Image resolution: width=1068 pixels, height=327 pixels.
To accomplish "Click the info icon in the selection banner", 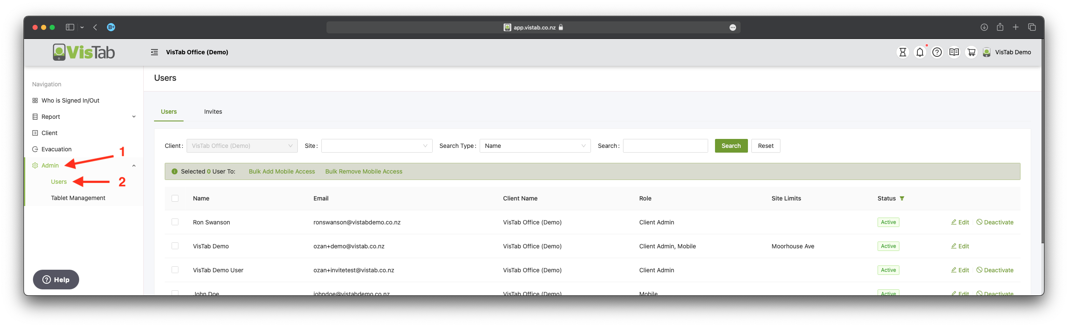I will 175,171.
